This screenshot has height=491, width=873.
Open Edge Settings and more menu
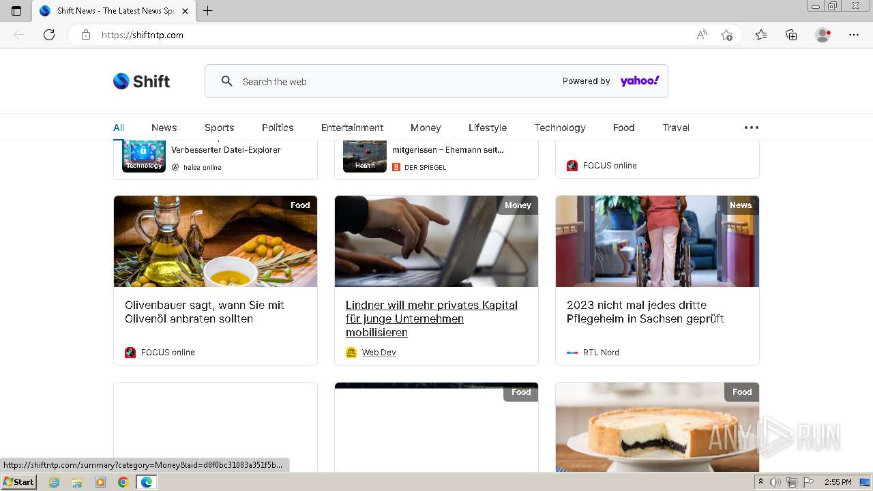[x=854, y=35]
